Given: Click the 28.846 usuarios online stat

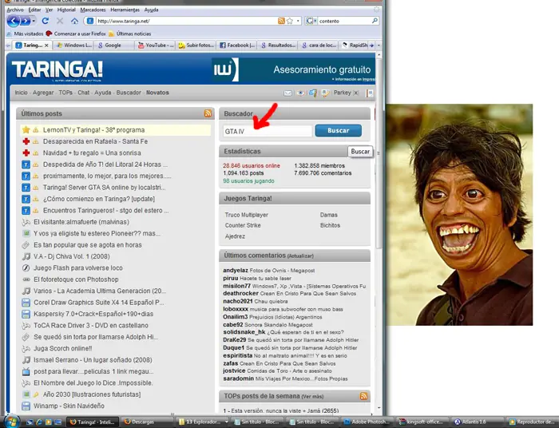Looking at the screenshot, I should coord(252,166).
